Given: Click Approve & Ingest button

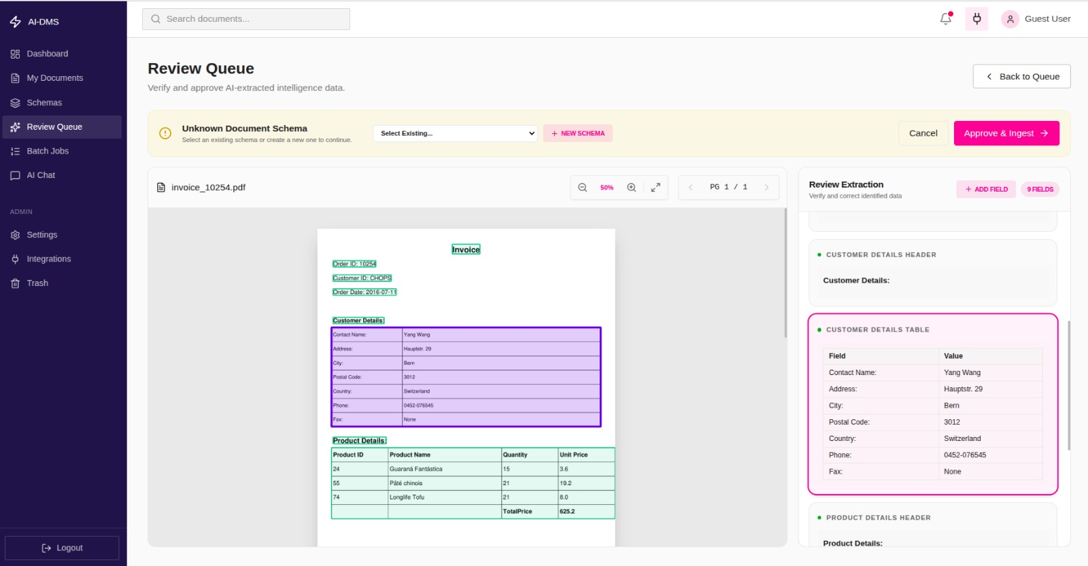Looking at the screenshot, I should [1006, 133].
